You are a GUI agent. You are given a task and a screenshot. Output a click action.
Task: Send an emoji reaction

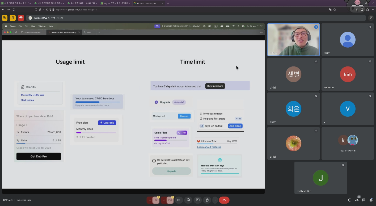tap(188, 200)
